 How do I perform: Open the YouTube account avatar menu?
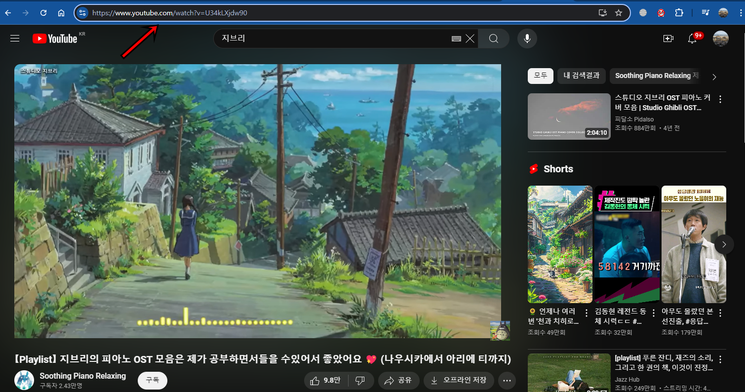[721, 39]
